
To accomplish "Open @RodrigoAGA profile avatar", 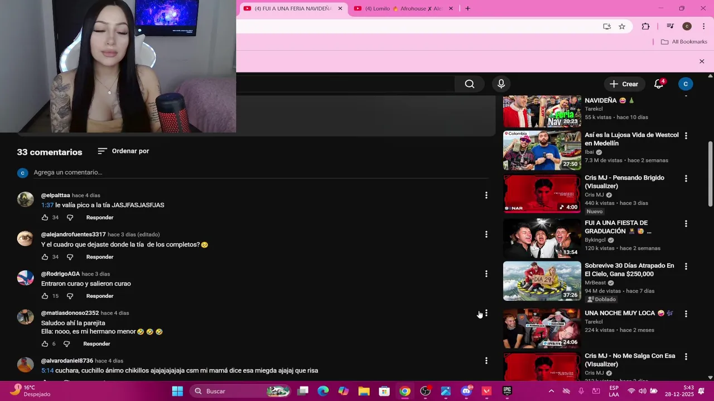I will point(25,277).
